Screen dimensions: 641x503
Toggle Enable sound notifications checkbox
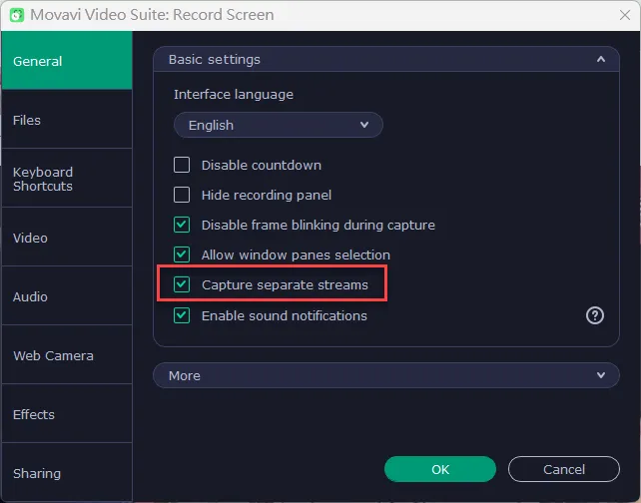(x=182, y=315)
